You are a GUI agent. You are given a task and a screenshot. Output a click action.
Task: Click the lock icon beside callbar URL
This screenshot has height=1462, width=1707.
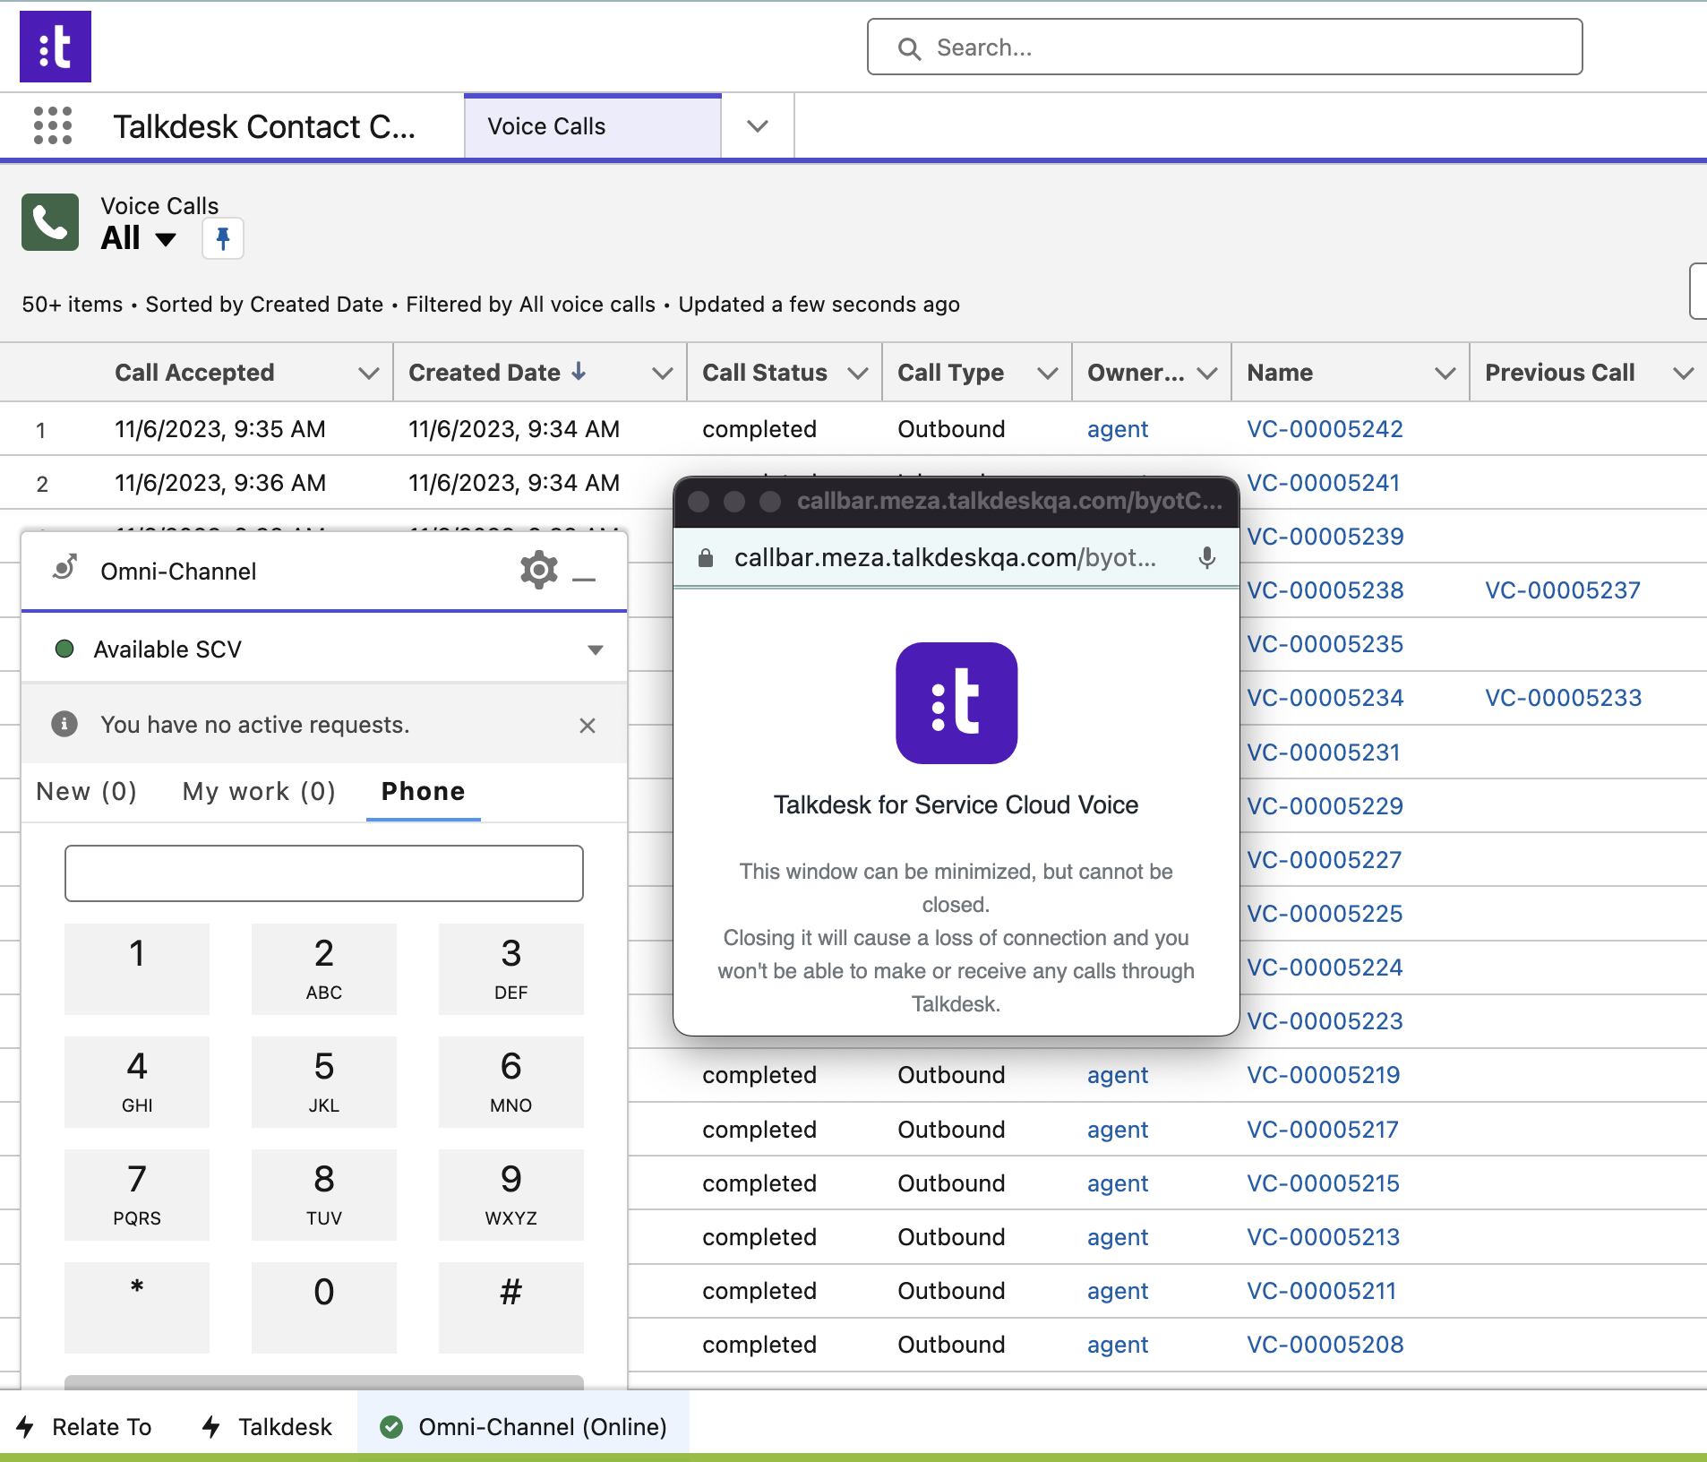(x=706, y=558)
